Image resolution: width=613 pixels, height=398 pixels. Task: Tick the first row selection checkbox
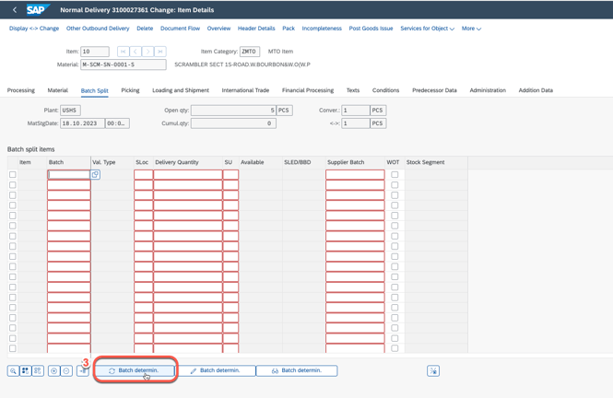pyautogui.click(x=13, y=174)
